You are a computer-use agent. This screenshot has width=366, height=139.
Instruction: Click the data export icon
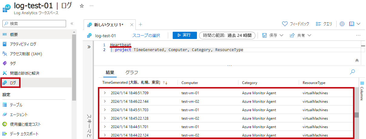5,134
